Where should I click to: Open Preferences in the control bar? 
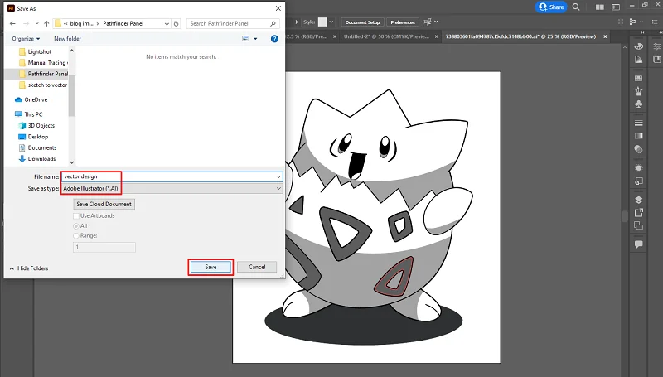[403, 22]
